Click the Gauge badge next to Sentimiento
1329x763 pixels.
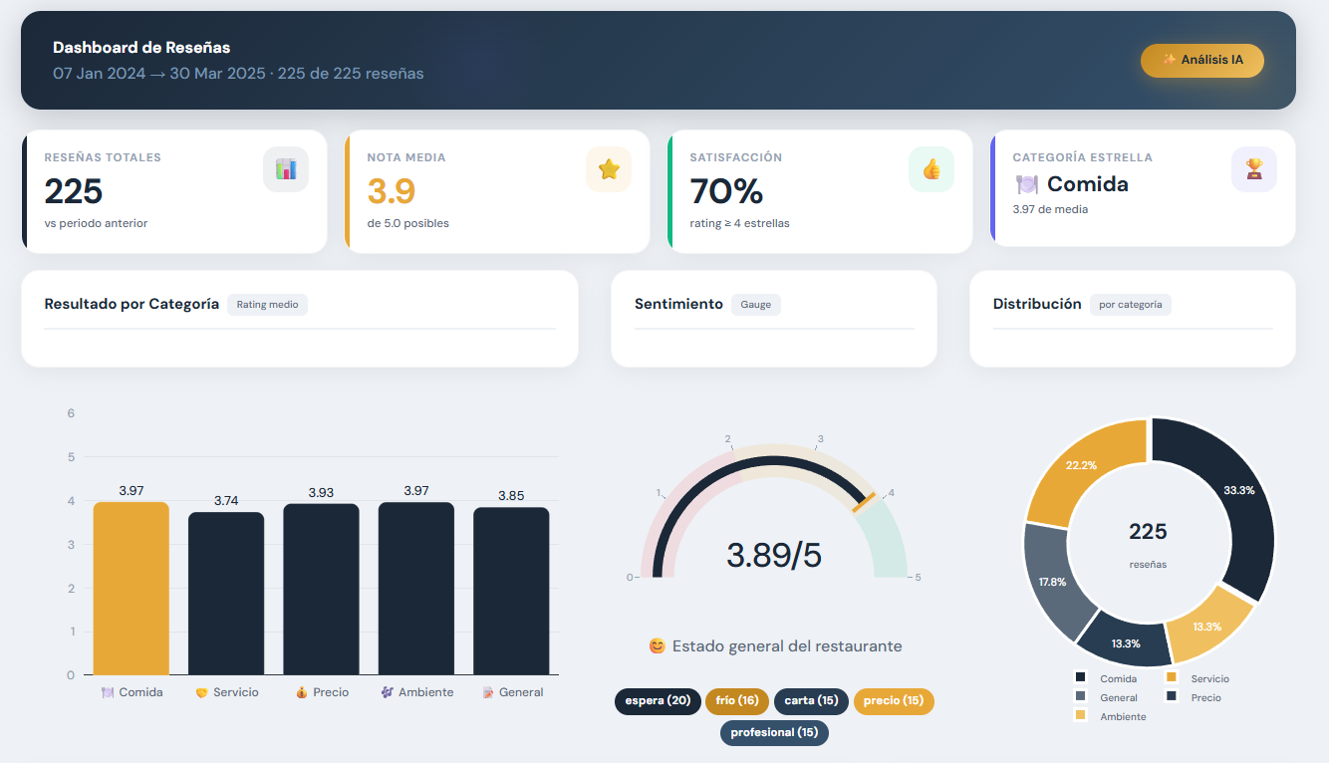(x=755, y=305)
